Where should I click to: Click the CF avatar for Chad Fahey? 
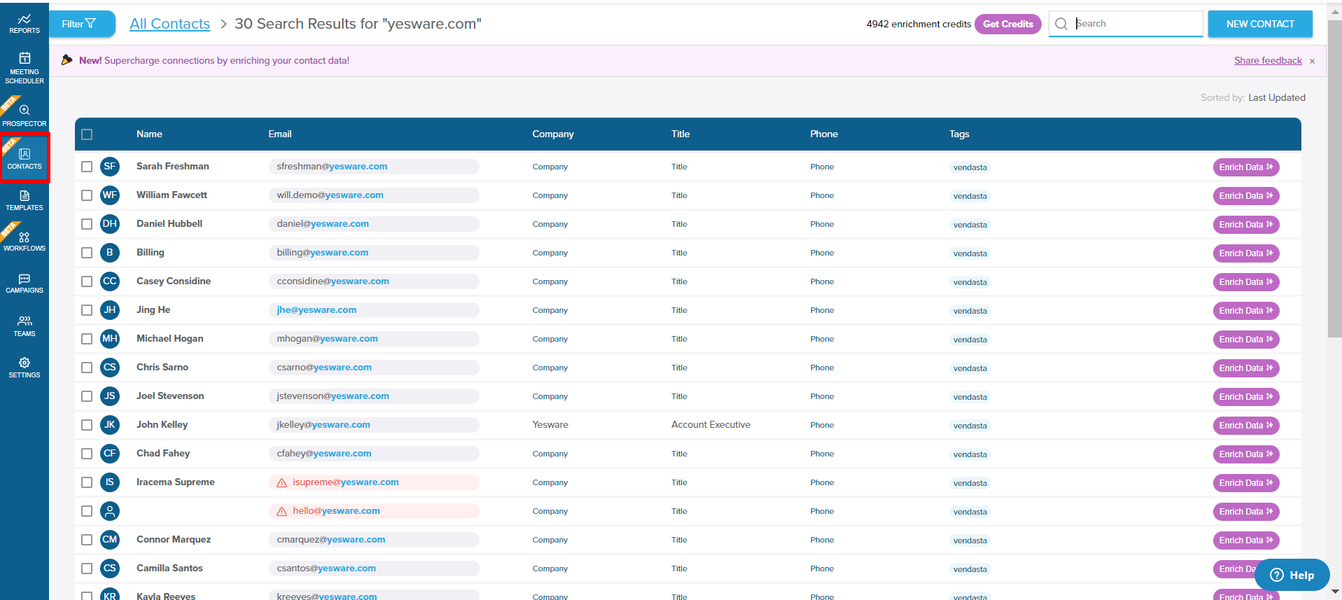tap(110, 454)
